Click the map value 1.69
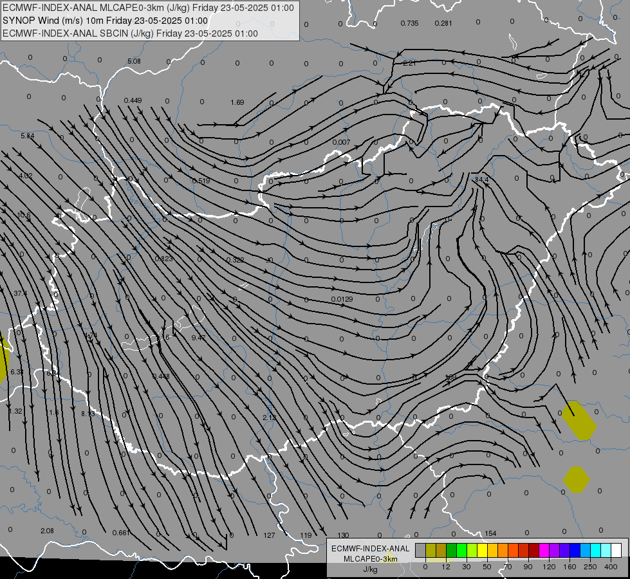This screenshot has width=630, height=579. tap(237, 102)
